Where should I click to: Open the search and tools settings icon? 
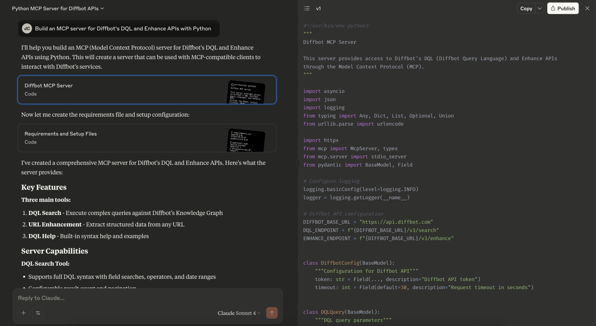(x=38, y=313)
